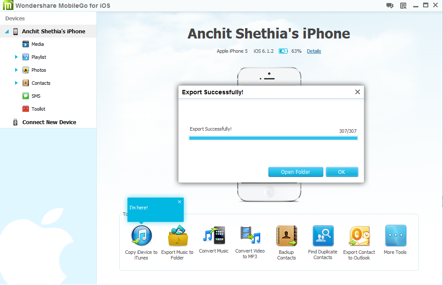Viewport: 443px width, 285px height.
Task: Click the Details link
Action: coord(314,51)
